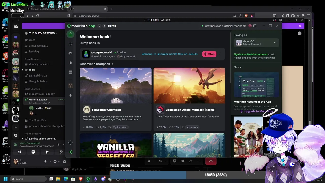Open headphone options arrow in Discord user panel
325x183 pixels.
pos(59,162)
